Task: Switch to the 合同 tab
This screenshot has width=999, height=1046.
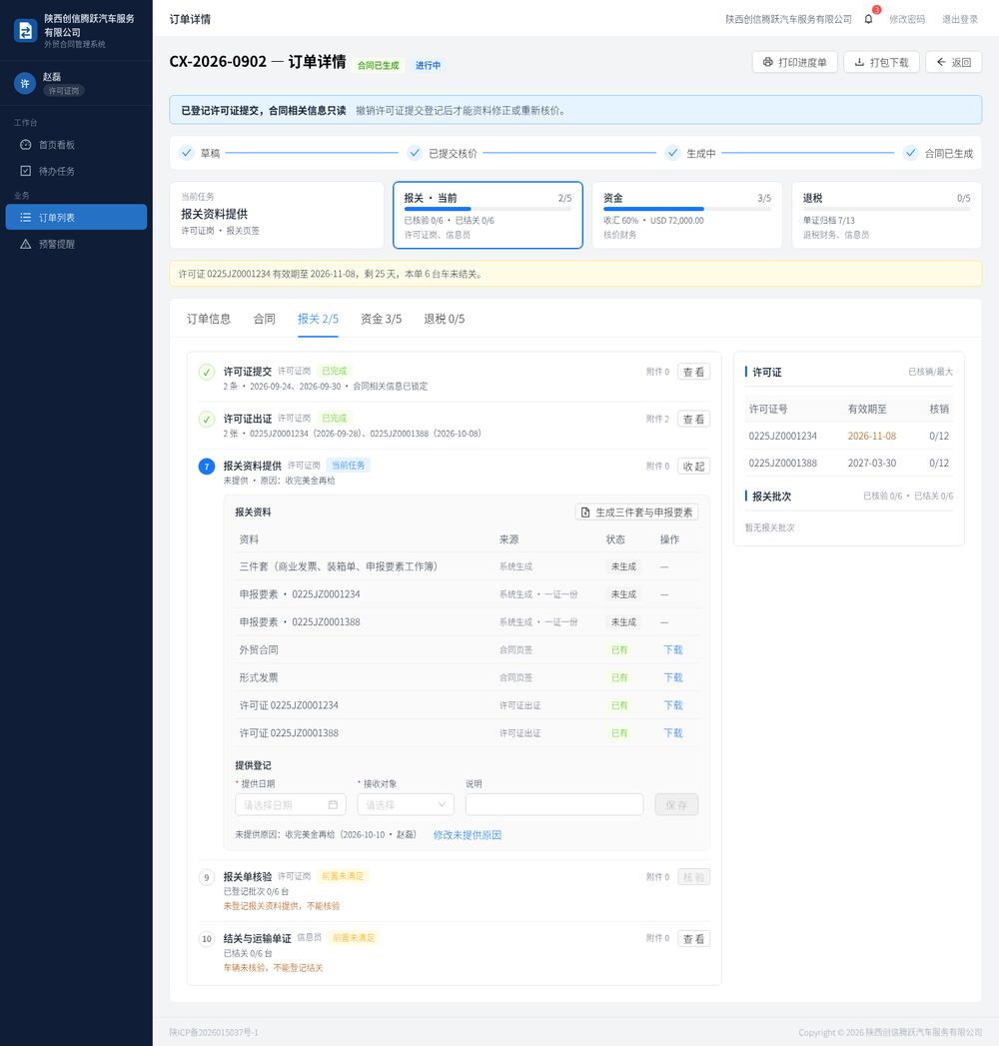Action: point(264,319)
